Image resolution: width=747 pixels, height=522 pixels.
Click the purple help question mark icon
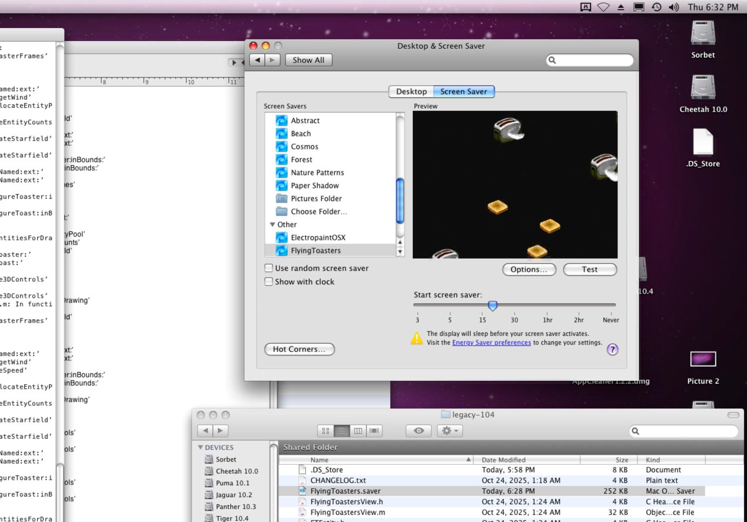[612, 349]
